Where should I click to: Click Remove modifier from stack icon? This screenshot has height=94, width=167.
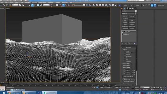click(x=131, y=44)
